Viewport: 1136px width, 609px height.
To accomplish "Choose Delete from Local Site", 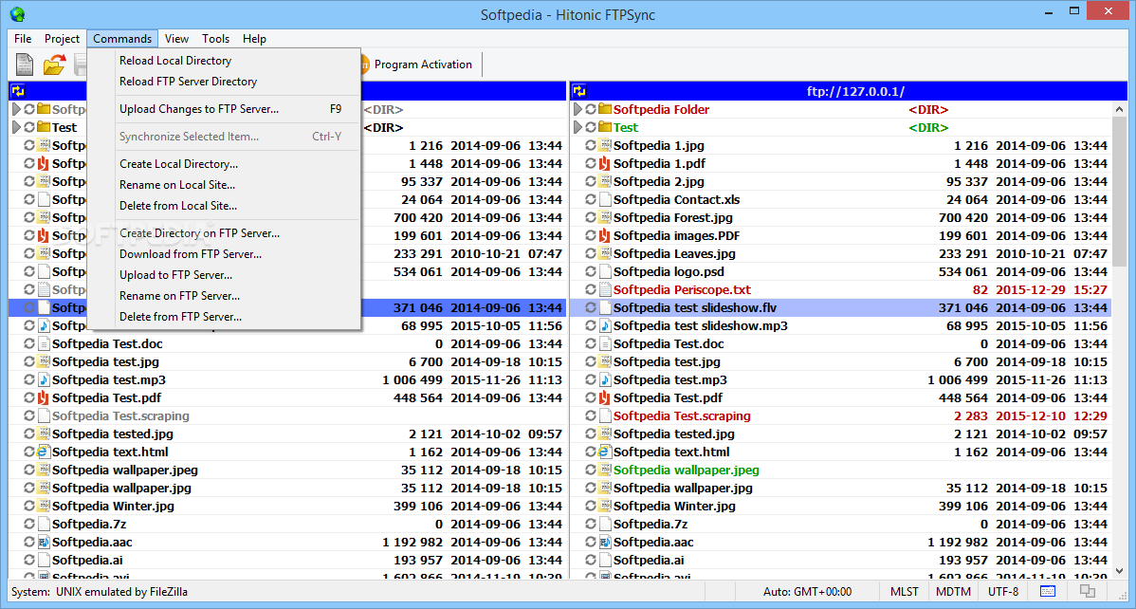I will point(223,206).
